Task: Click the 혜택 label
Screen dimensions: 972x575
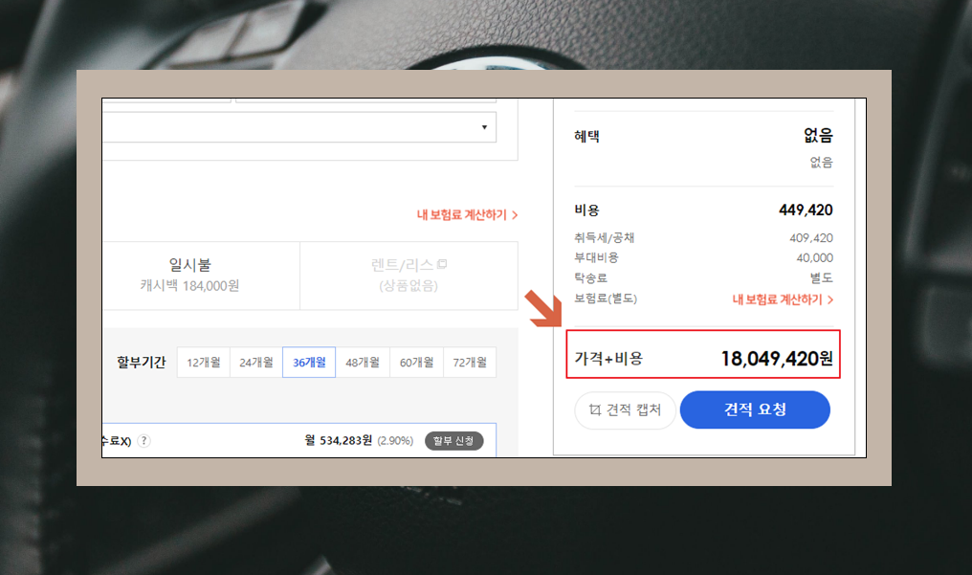Action: point(586,136)
